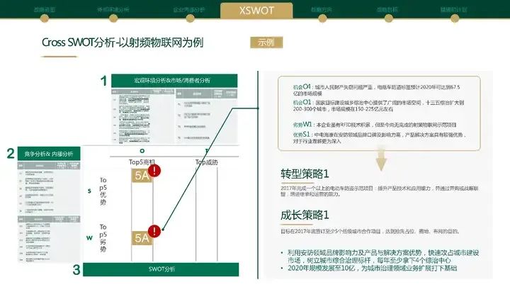The height and width of the screenshot is (287, 510).
Task: Select the Cross SWOT分析 slide title
Action: 123,43
